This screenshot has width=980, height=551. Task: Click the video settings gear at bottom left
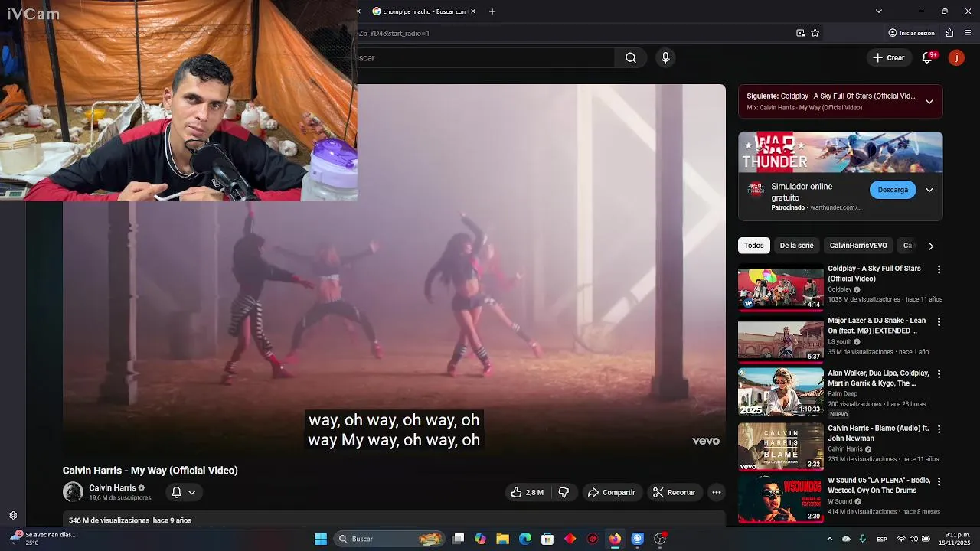[x=13, y=516]
